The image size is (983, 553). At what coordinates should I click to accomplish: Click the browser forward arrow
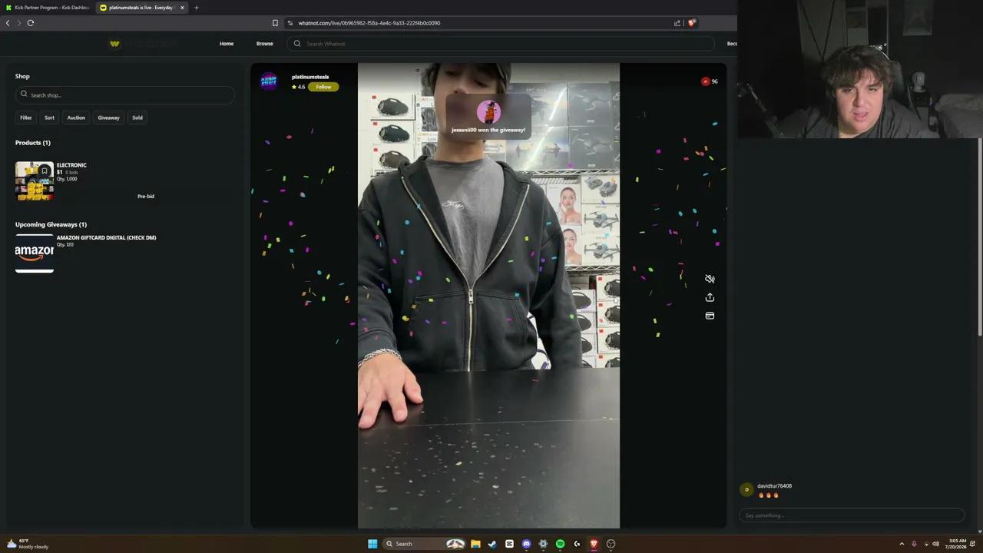tap(19, 23)
